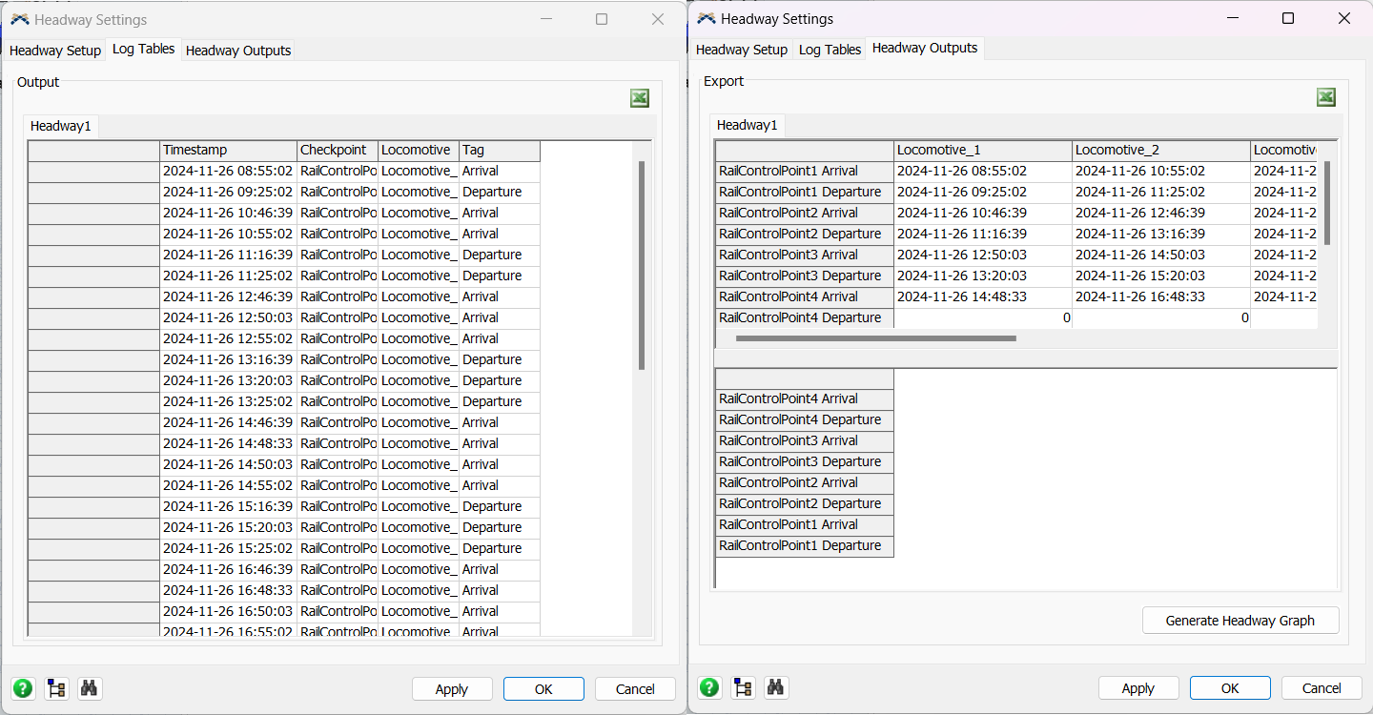Click the binoculars icon below the Export panel
The height and width of the screenshot is (715, 1373).
(776, 688)
